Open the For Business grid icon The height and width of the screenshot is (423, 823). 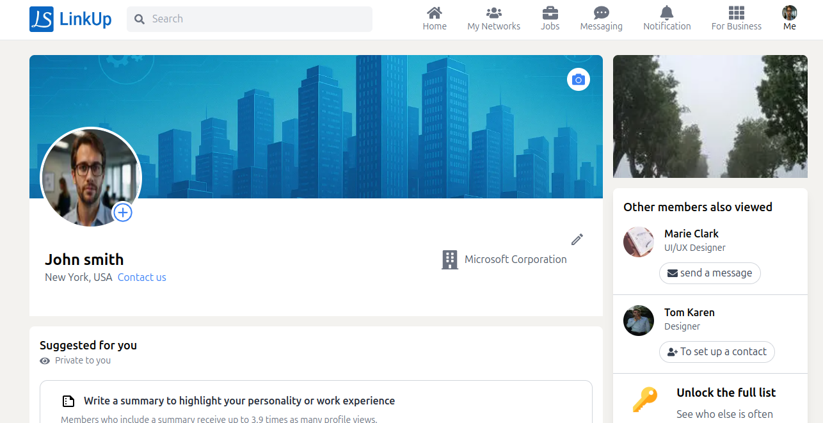(x=736, y=13)
